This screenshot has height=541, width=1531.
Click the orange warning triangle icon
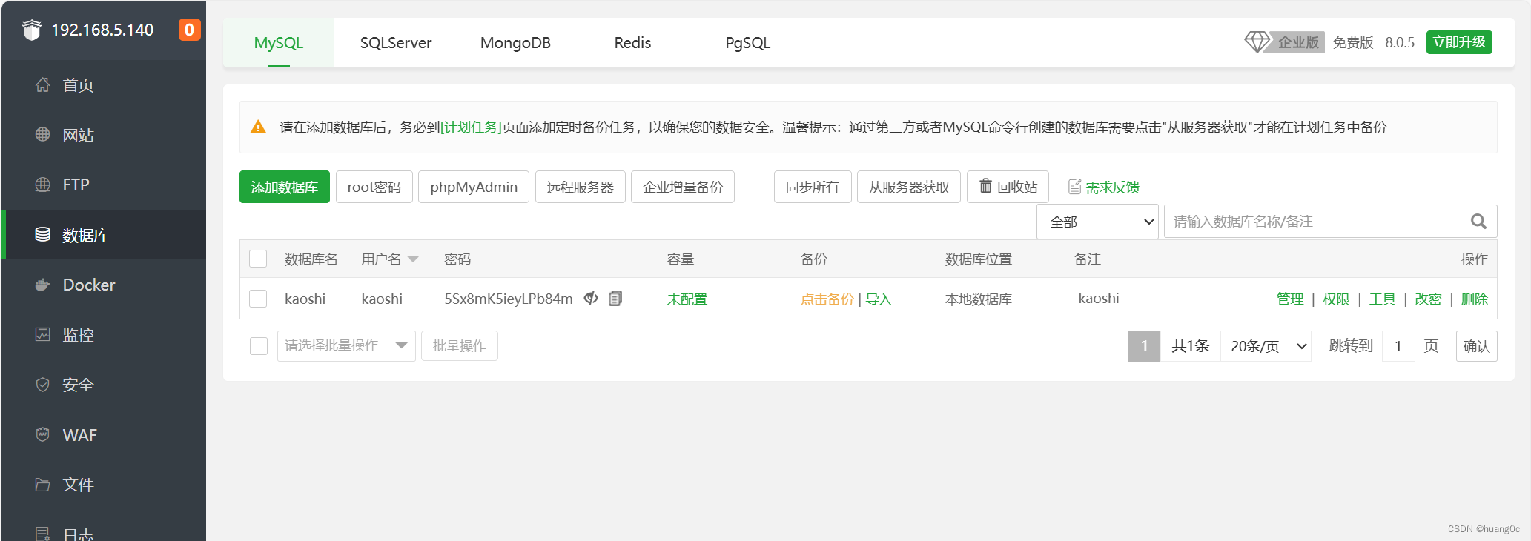(x=258, y=127)
